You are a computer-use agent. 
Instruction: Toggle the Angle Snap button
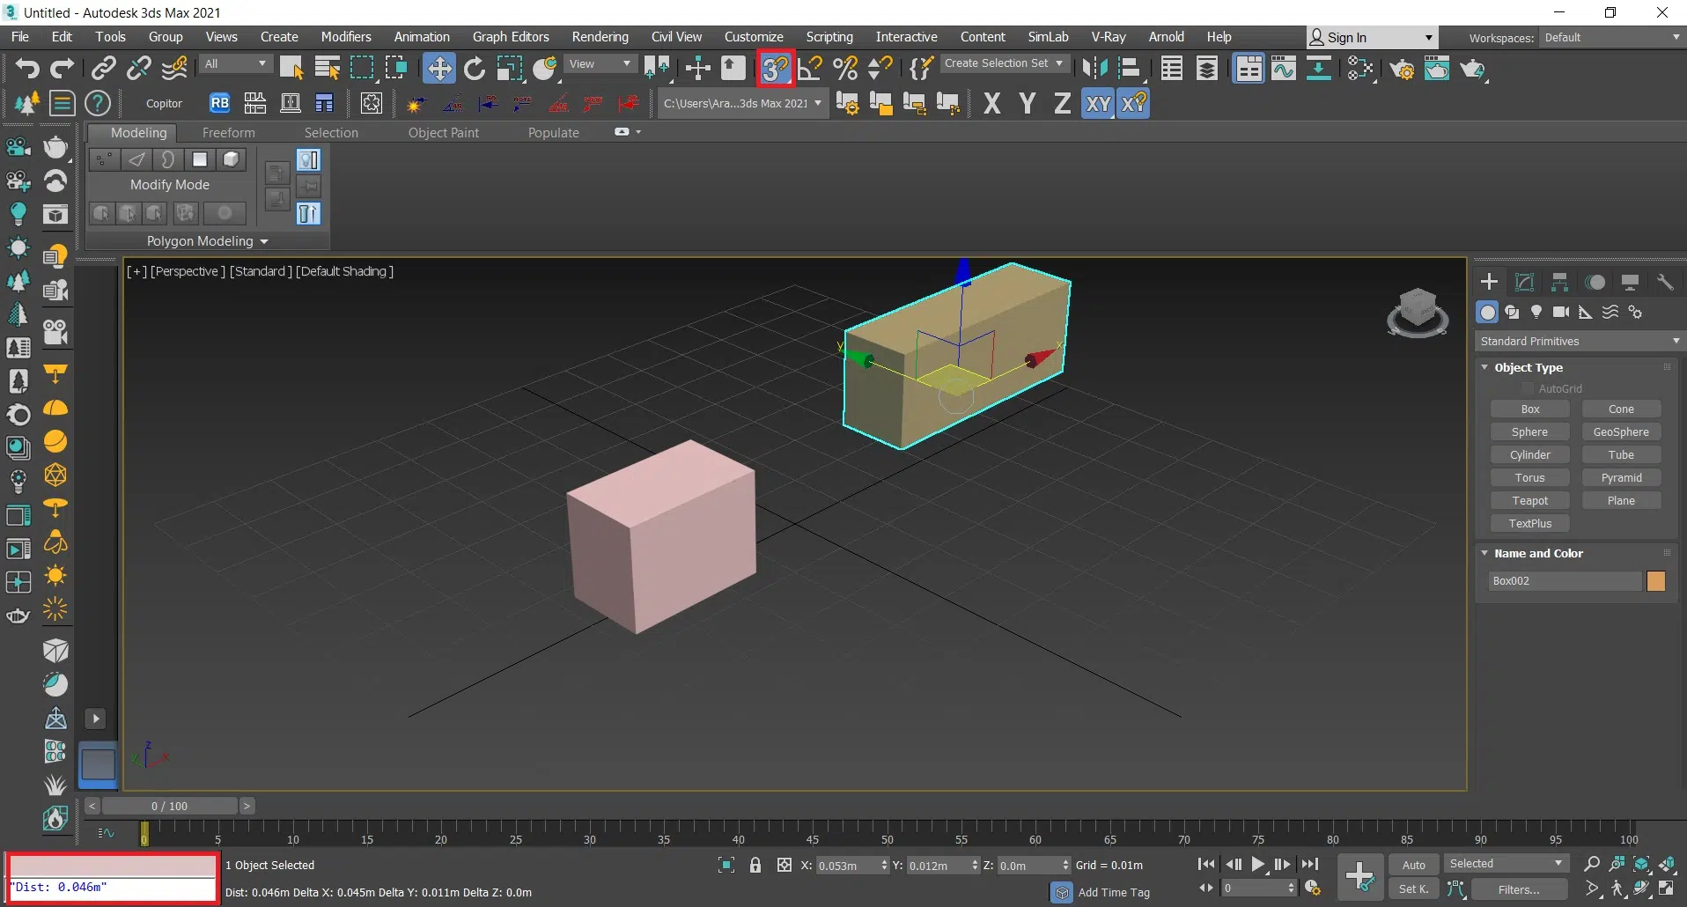click(x=810, y=68)
